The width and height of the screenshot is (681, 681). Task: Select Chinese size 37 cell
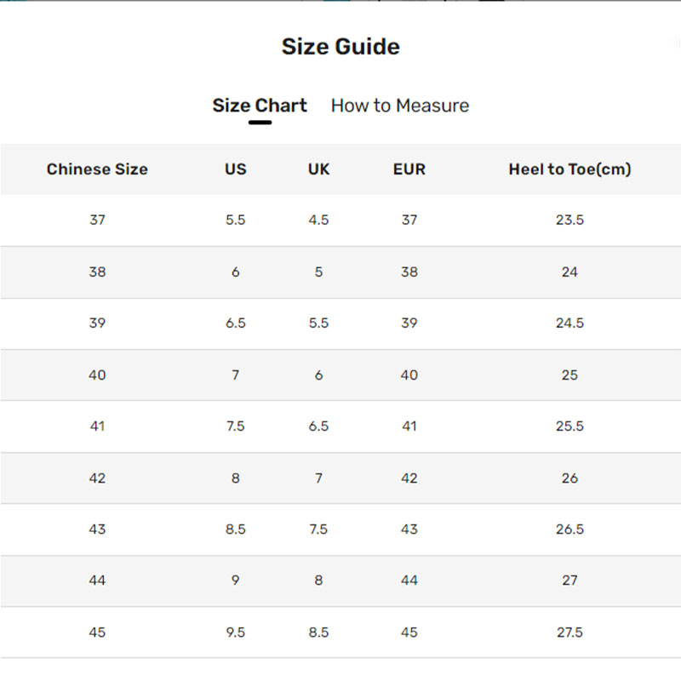97,220
